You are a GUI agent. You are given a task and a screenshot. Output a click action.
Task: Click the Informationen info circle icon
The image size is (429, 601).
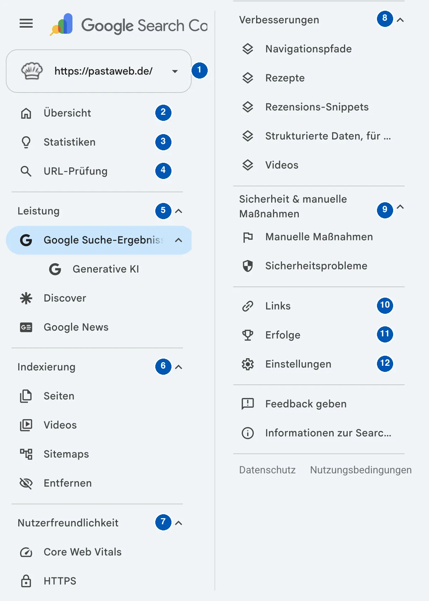(x=248, y=433)
